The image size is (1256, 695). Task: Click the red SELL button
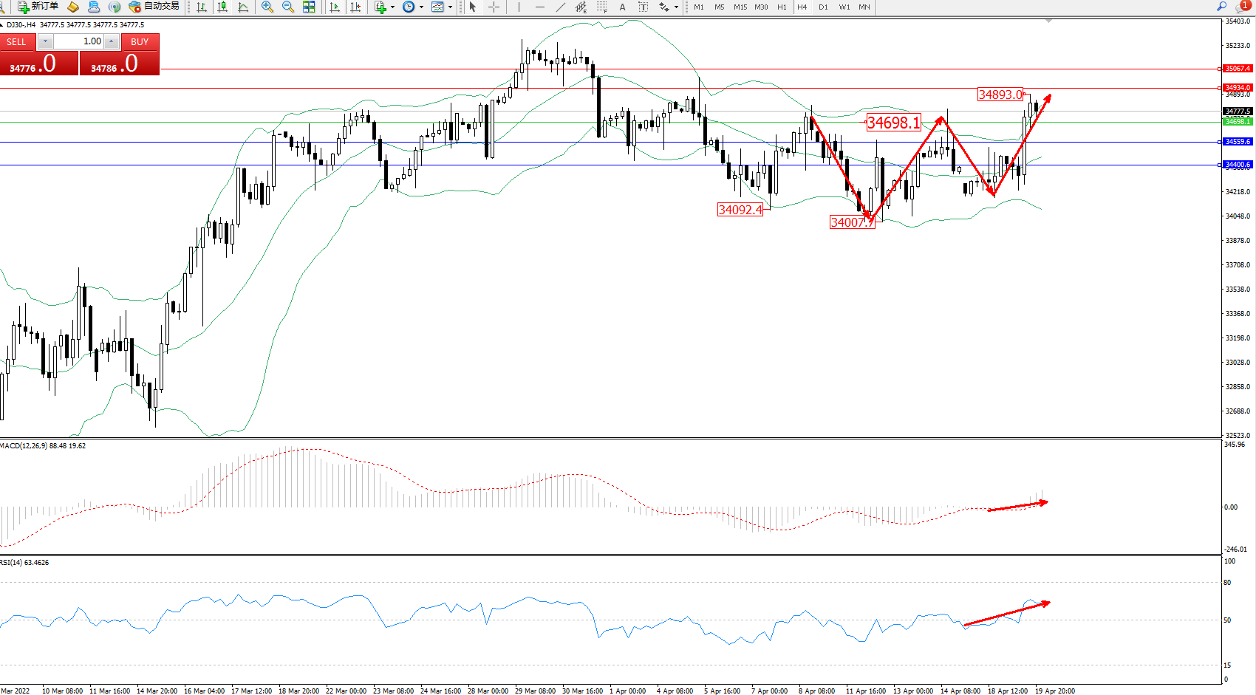[16, 42]
